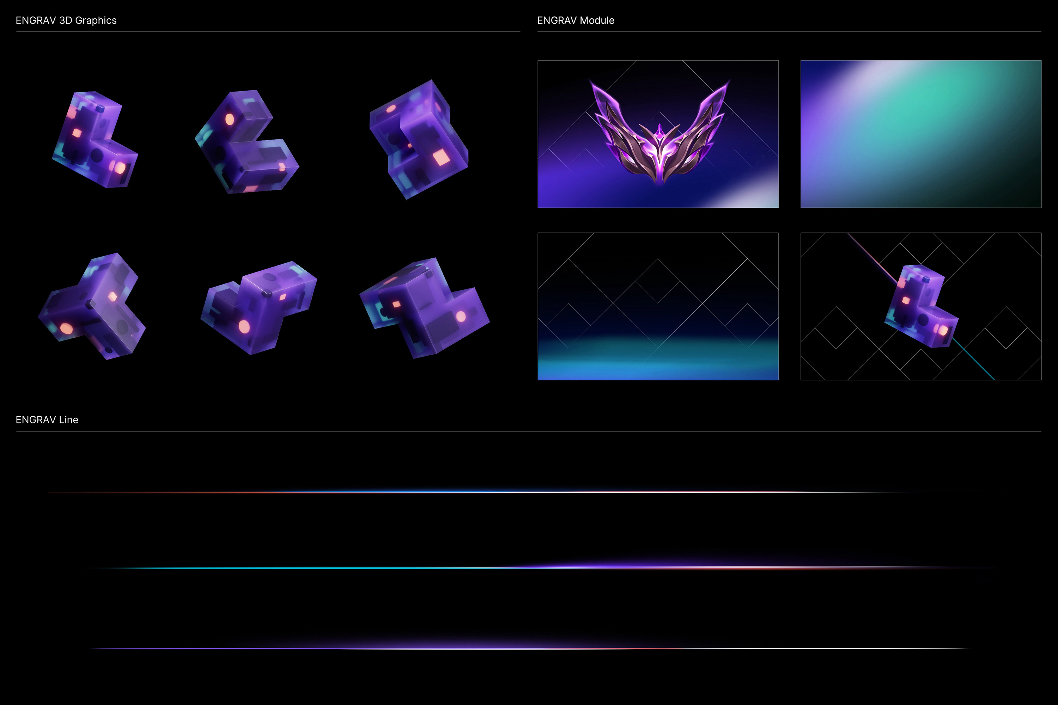Open the zigzag lines with teal glow thumbnail

tap(658, 306)
